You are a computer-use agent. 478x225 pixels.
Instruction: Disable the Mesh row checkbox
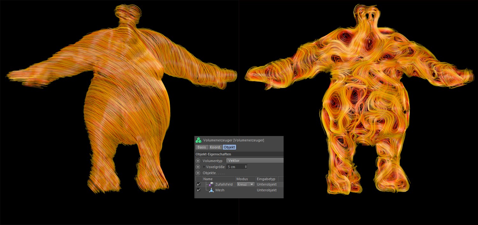point(199,190)
